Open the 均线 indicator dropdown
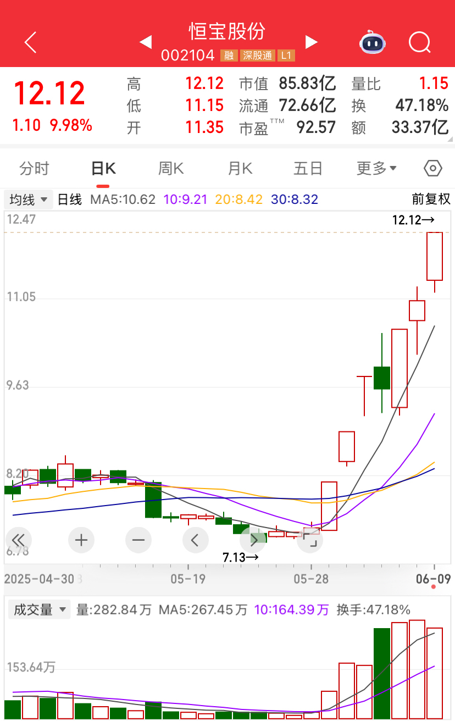Viewport: 455px width, 721px height. tap(29, 199)
